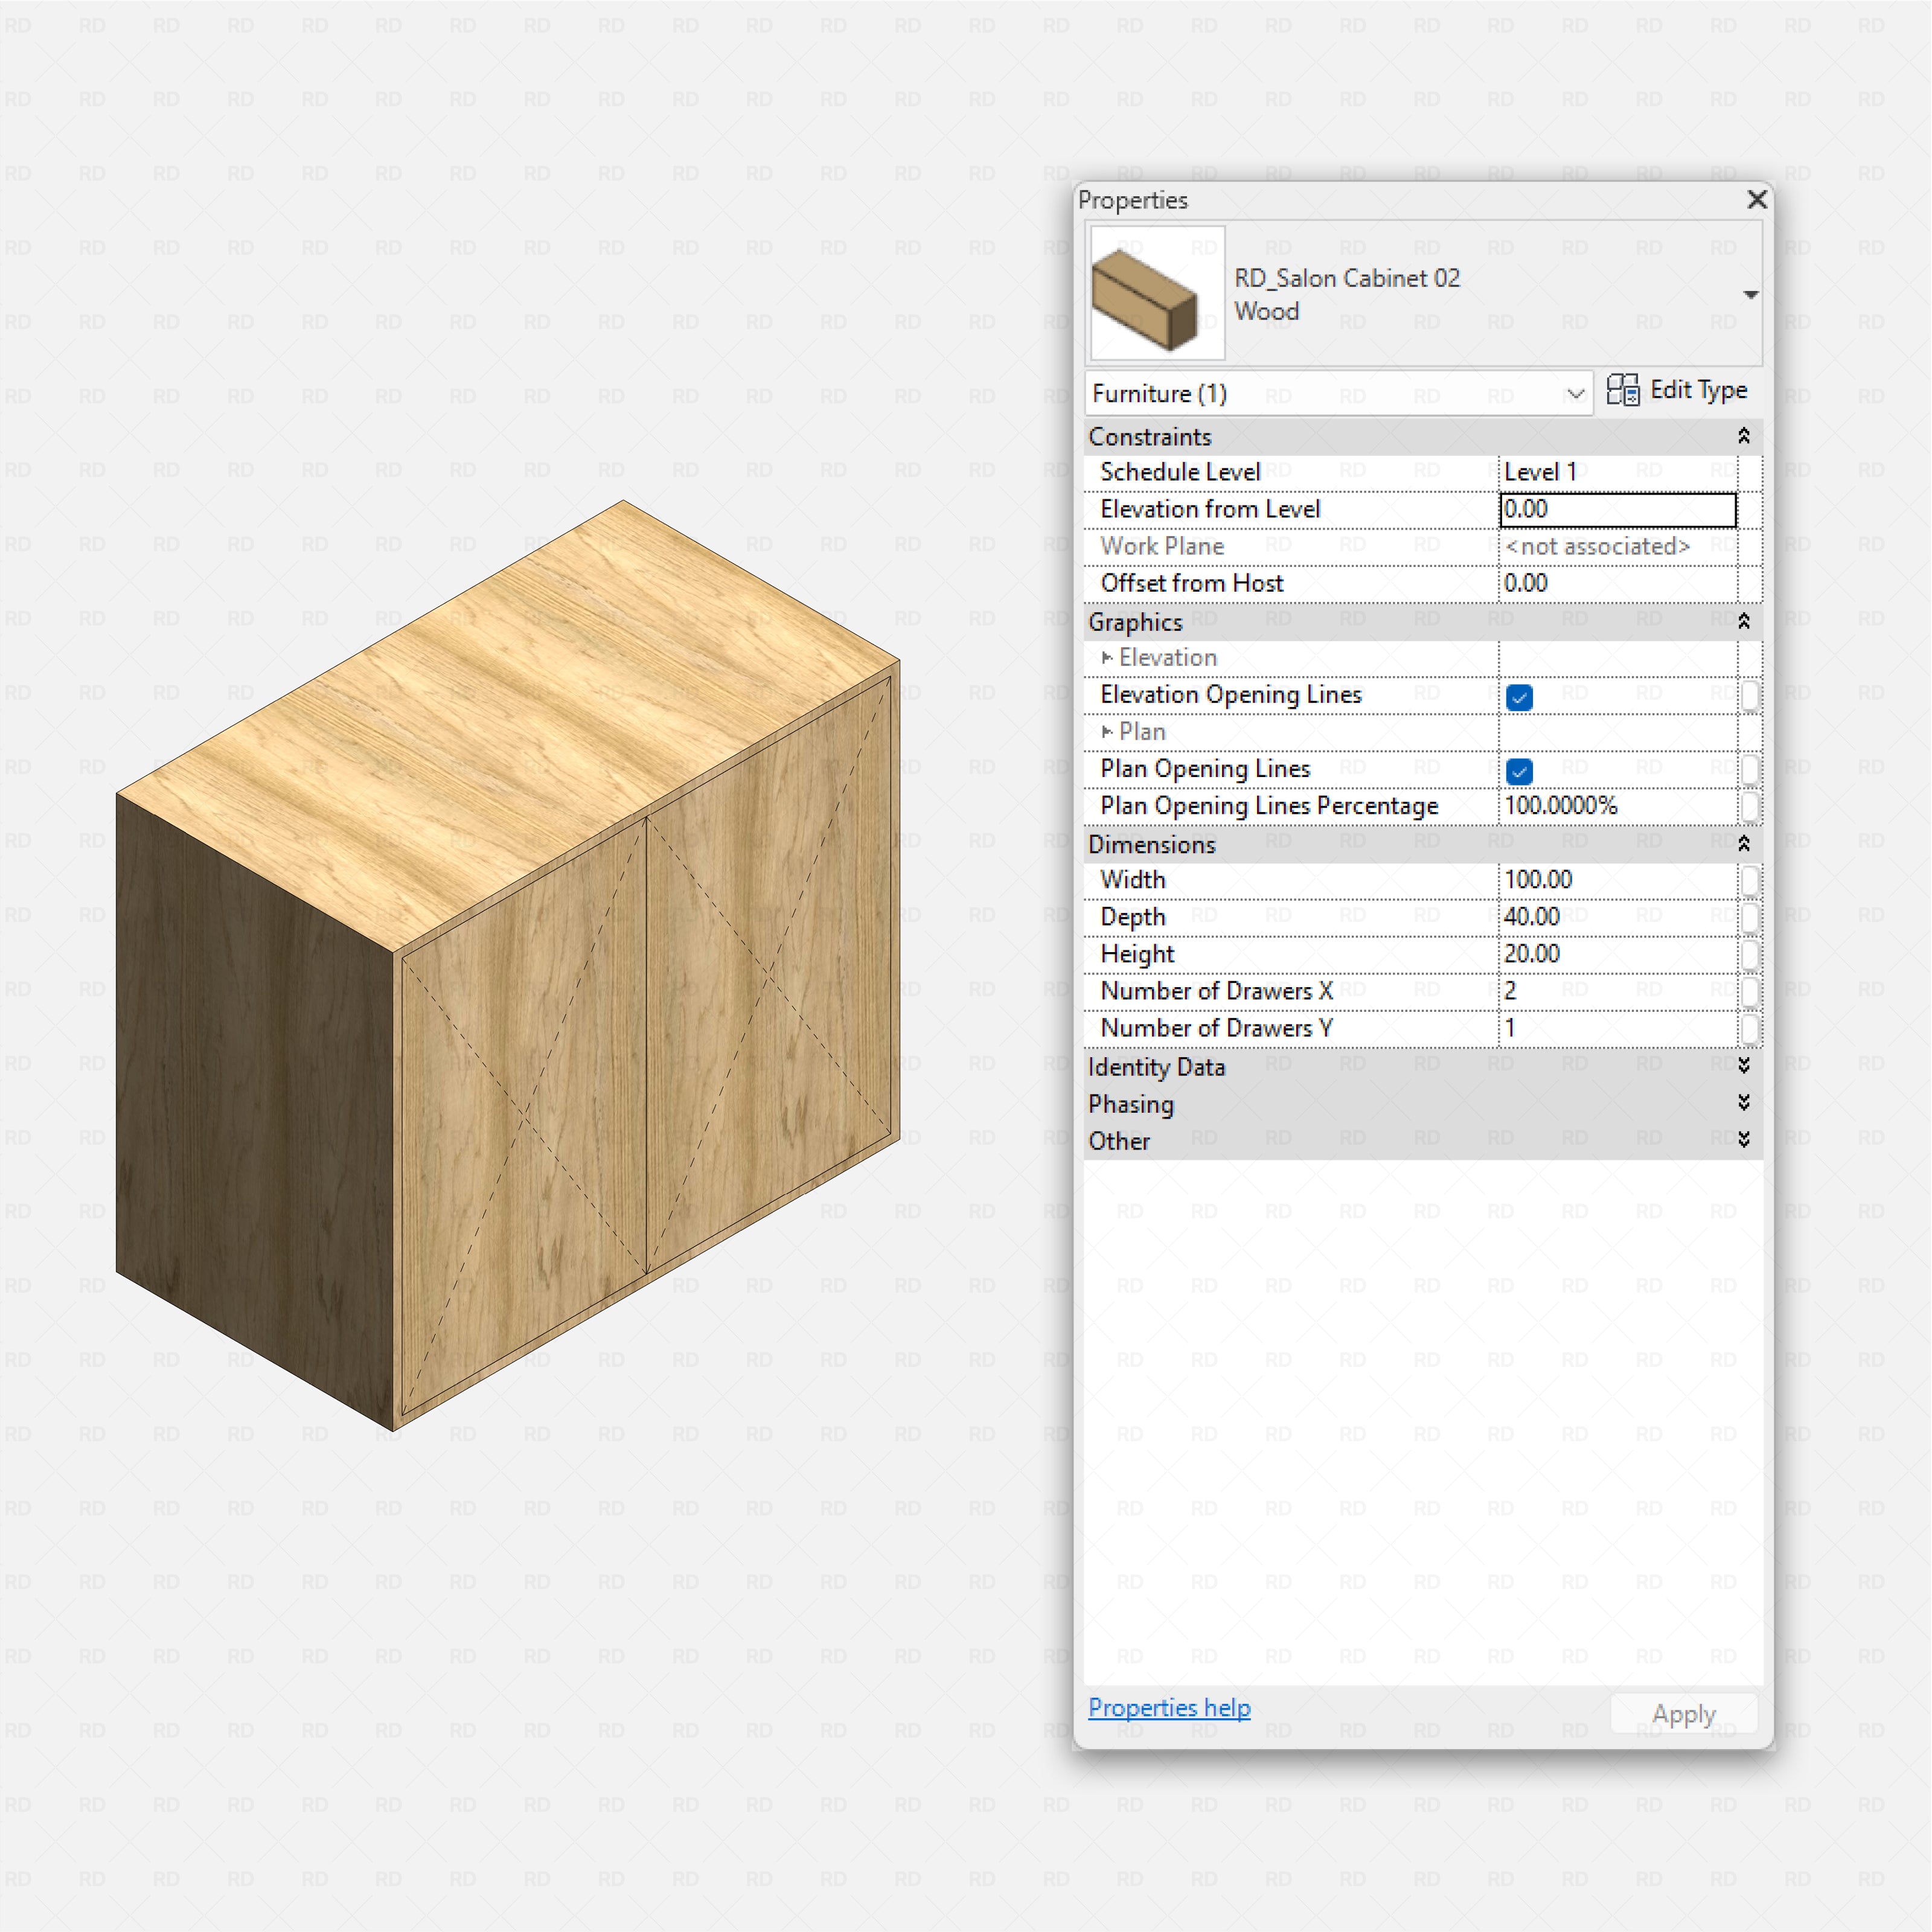
Task: Close the Properties palette
Action: coord(1756,200)
